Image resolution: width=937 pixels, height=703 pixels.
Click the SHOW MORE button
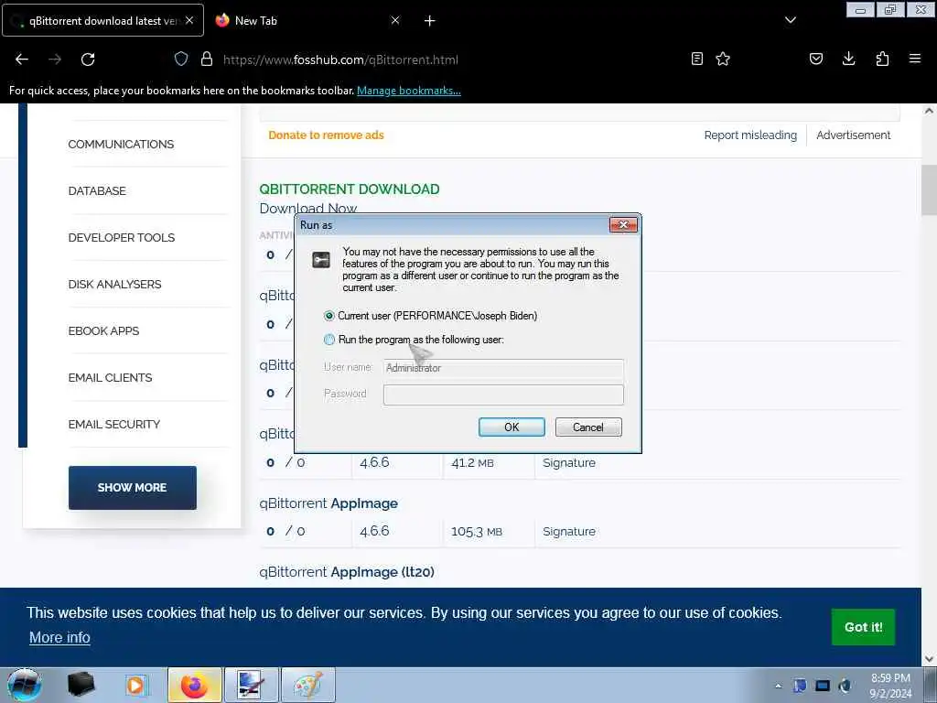tap(132, 488)
